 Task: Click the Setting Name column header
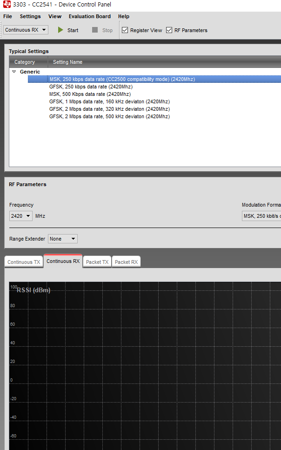(165, 62)
